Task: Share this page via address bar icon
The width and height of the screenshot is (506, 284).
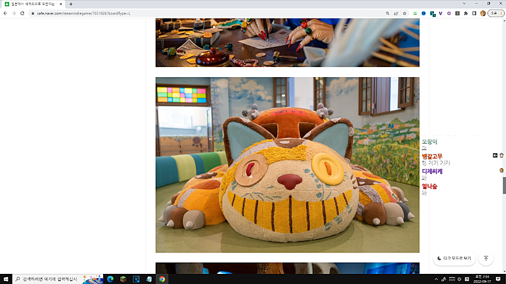Action: click(x=396, y=13)
